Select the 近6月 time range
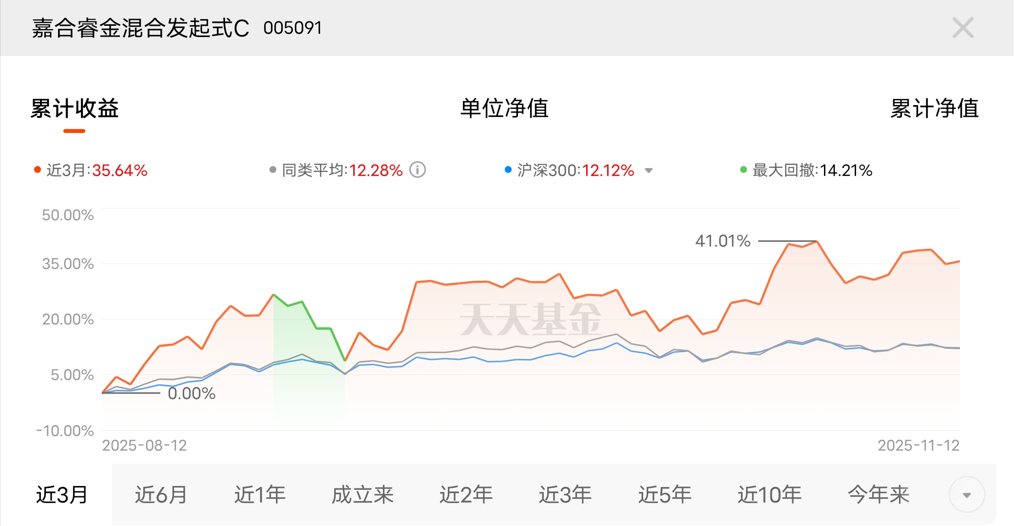The width and height of the screenshot is (1015, 526). [161, 495]
